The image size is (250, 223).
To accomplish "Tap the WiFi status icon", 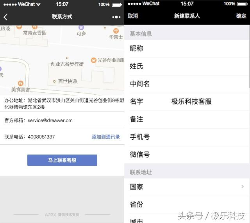I will click(38, 4).
